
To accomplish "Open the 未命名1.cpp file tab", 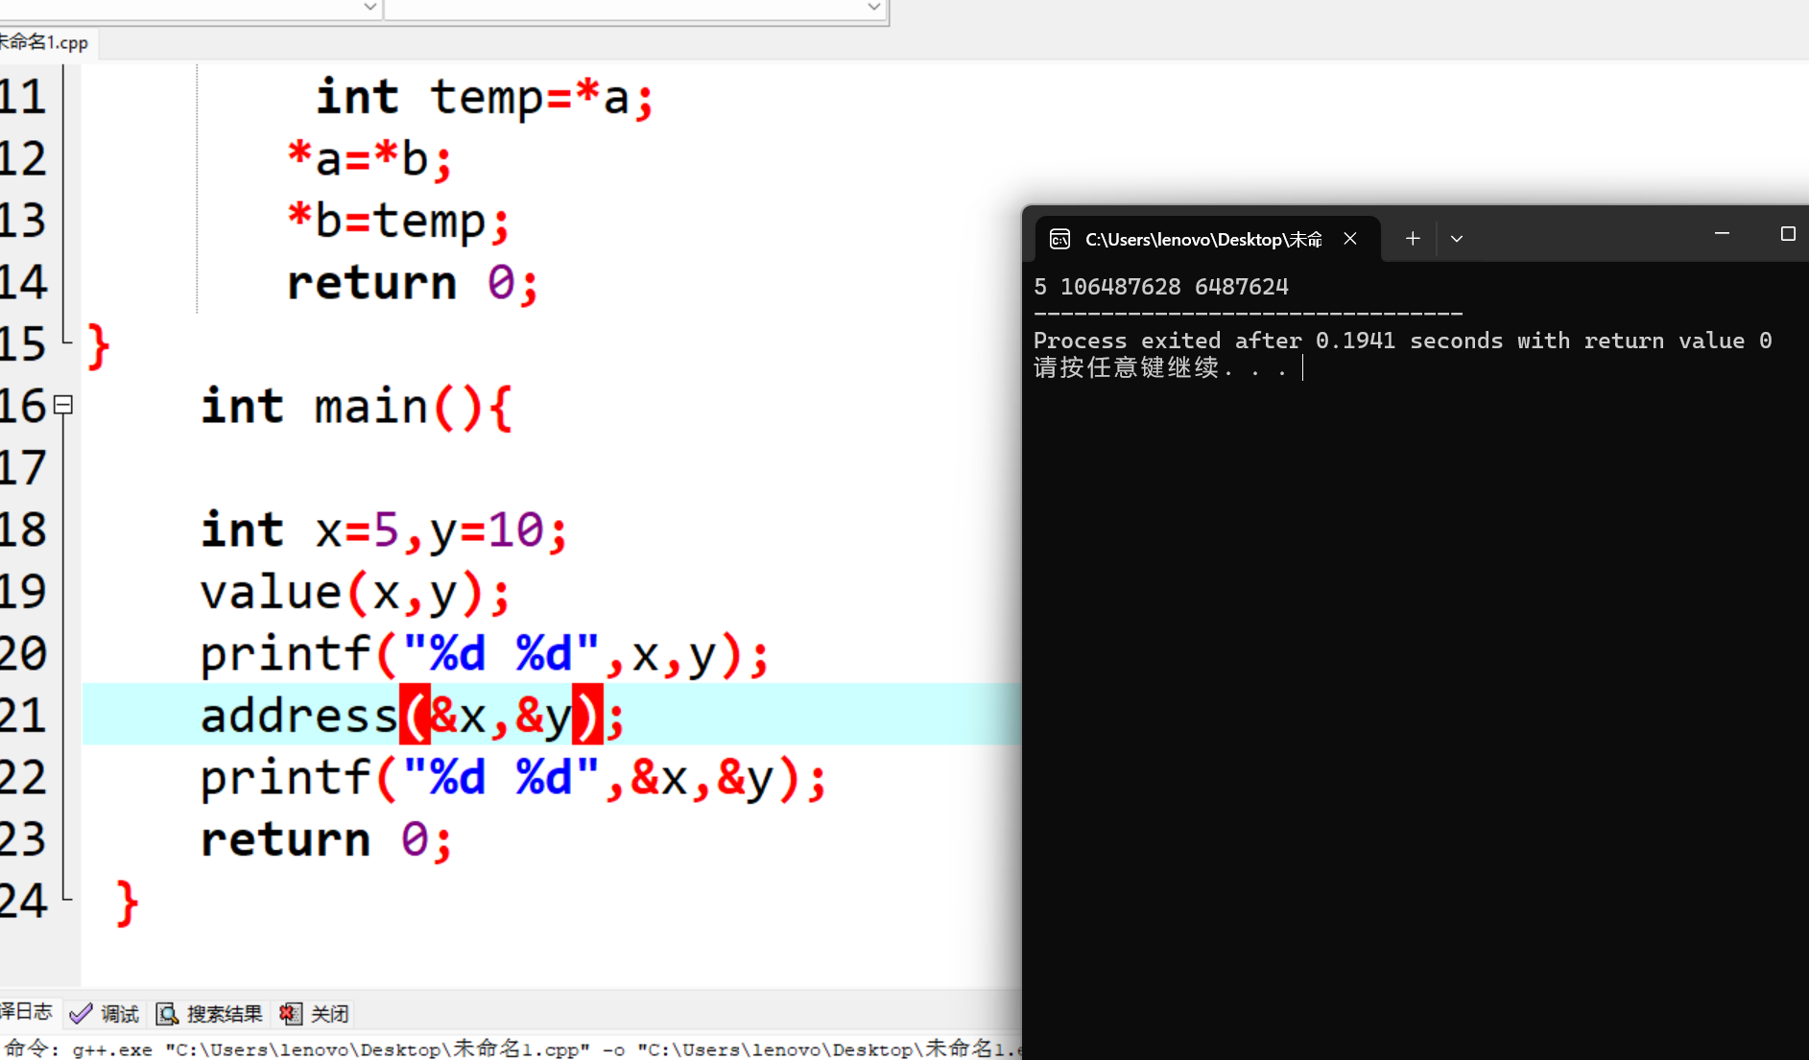I will point(45,42).
